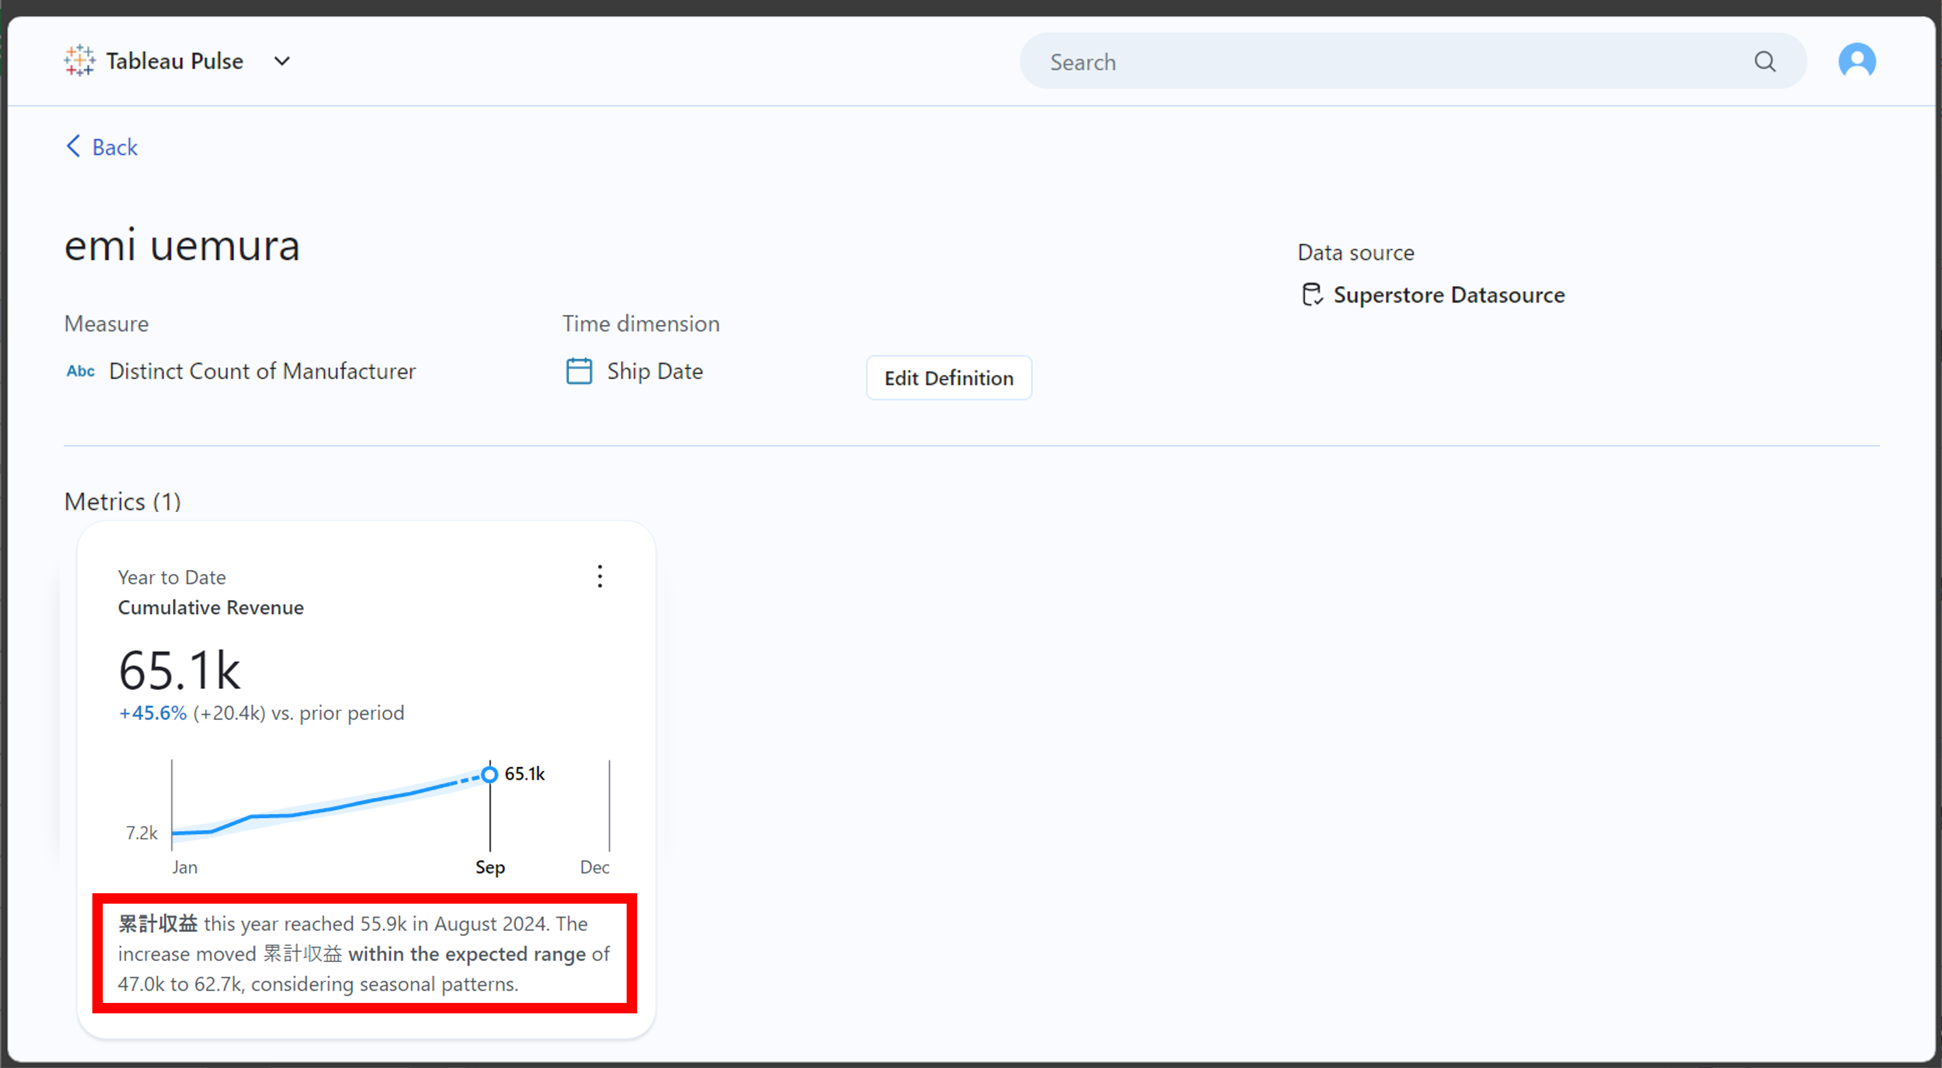1942x1068 pixels.
Task: Click the Search input field
Action: coord(1413,61)
